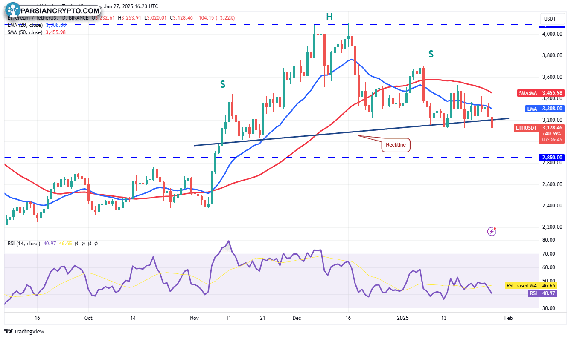Click the left shoulder S label
Image resolution: width=571 pixels, height=339 pixels.
pyautogui.click(x=222, y=84)
